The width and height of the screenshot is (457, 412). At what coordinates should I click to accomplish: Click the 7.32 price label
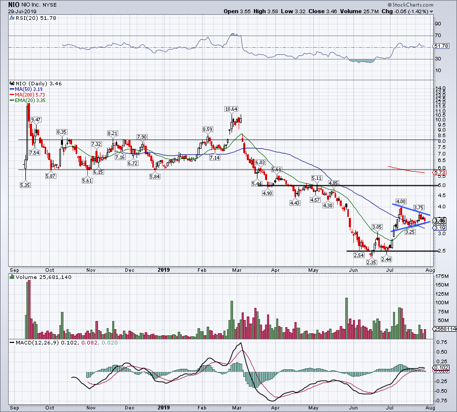coord(96,144)
